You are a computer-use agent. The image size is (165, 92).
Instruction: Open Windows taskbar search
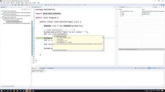5,91
